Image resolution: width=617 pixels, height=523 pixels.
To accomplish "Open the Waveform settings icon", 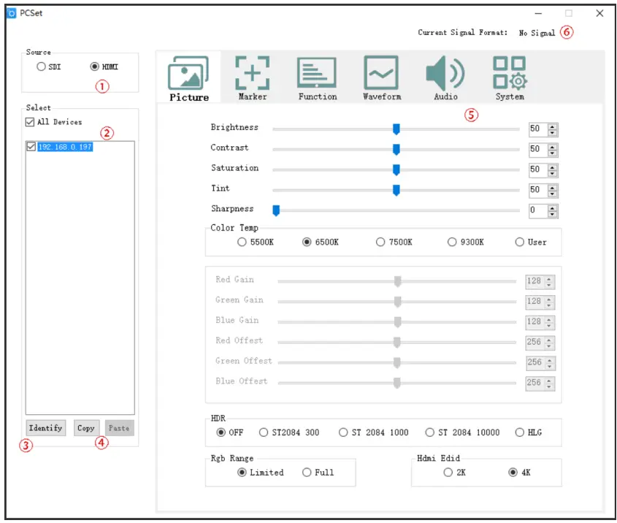I will click(381, 73).
